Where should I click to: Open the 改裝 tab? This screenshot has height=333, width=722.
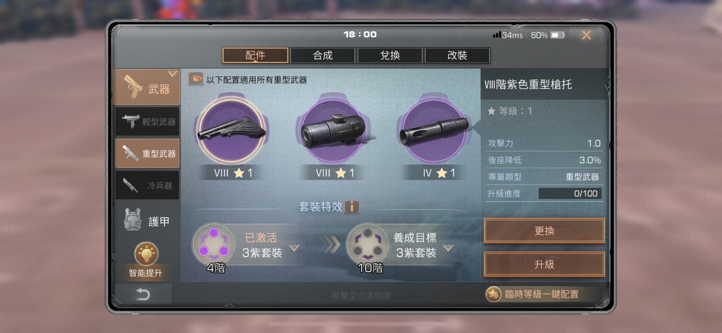(x=457, y=56)
